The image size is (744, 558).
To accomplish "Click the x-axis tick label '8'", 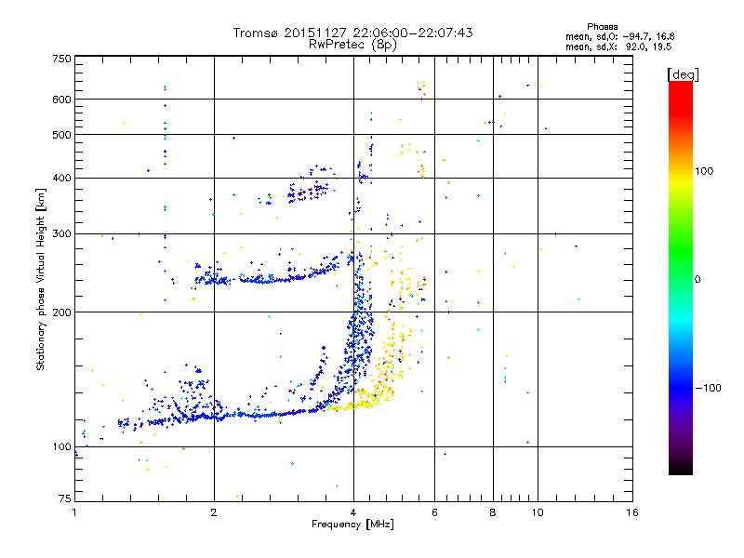I will [493, 512].
